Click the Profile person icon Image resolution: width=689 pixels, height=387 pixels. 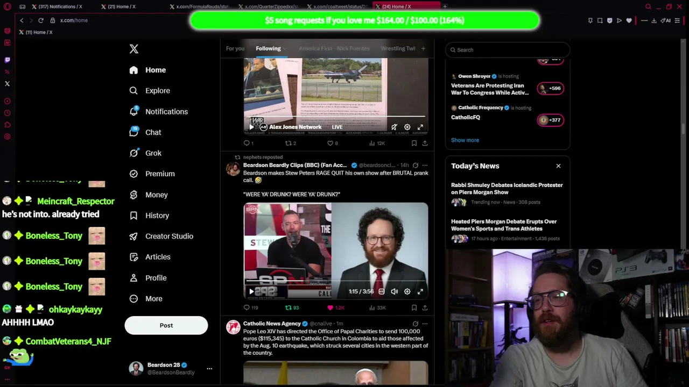(x=133, y=278)
